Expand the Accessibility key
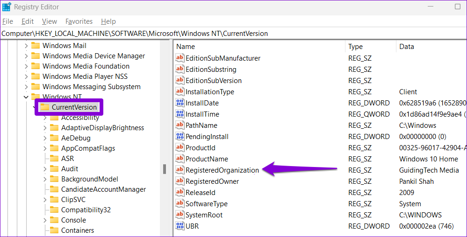The height and width of the screenshot is (237, 467). 45,118
